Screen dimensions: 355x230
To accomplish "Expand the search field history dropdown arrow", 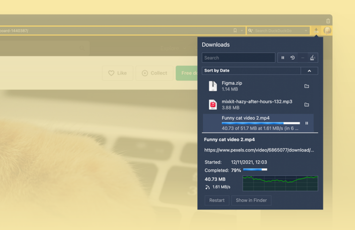I will 306,31.
